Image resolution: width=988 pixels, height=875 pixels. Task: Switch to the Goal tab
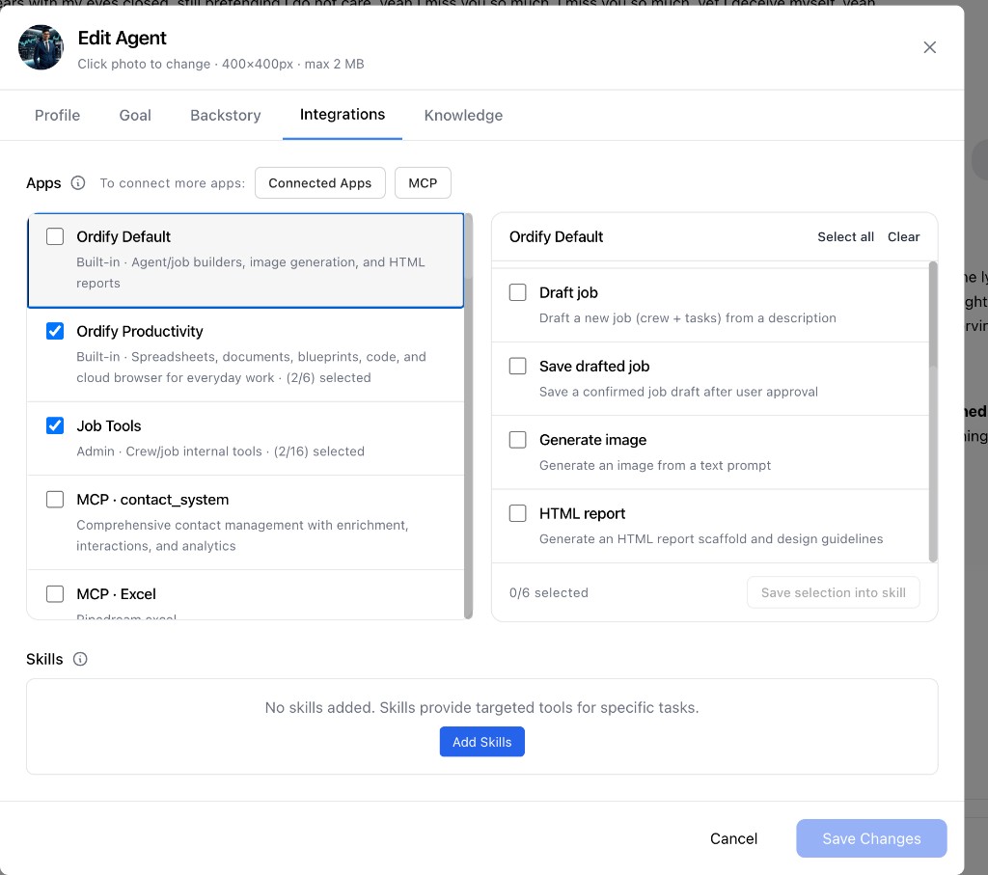pos(135,115)
